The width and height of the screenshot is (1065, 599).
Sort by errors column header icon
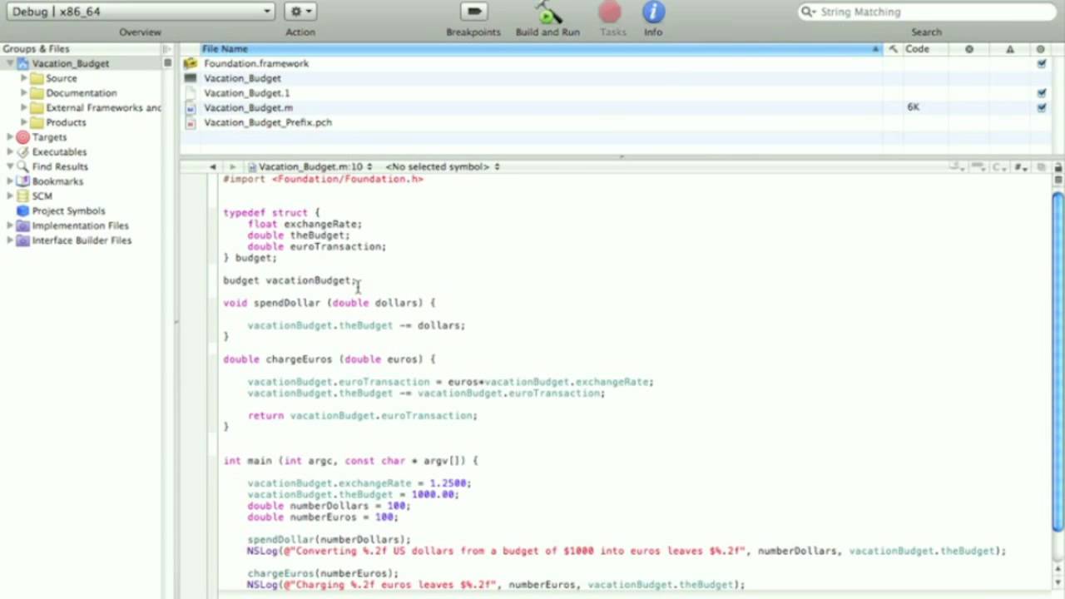[969, 49]
